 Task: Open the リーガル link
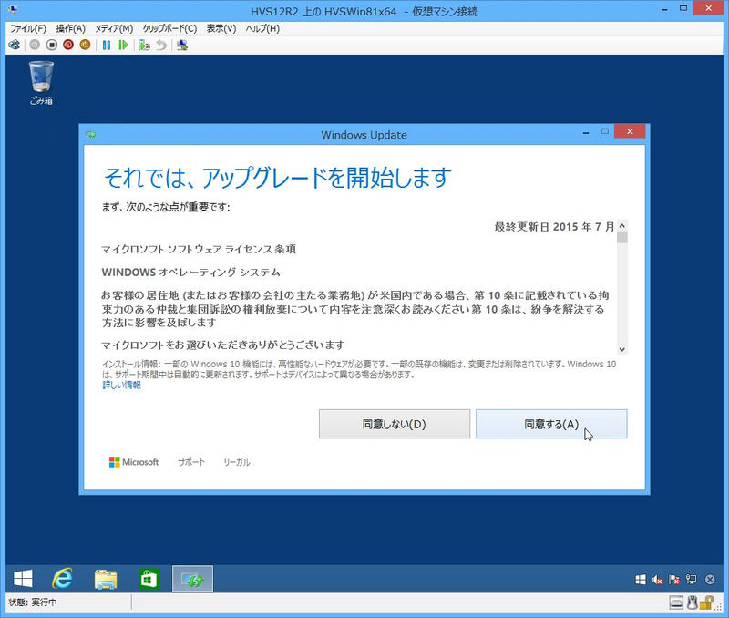pyautogui.click(x=237, y=462)
